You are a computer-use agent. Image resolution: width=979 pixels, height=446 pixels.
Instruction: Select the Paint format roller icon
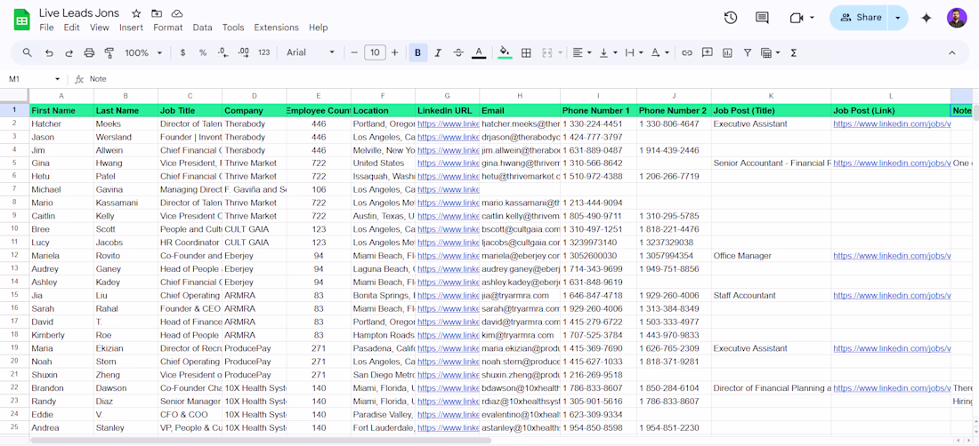(109, 53)
